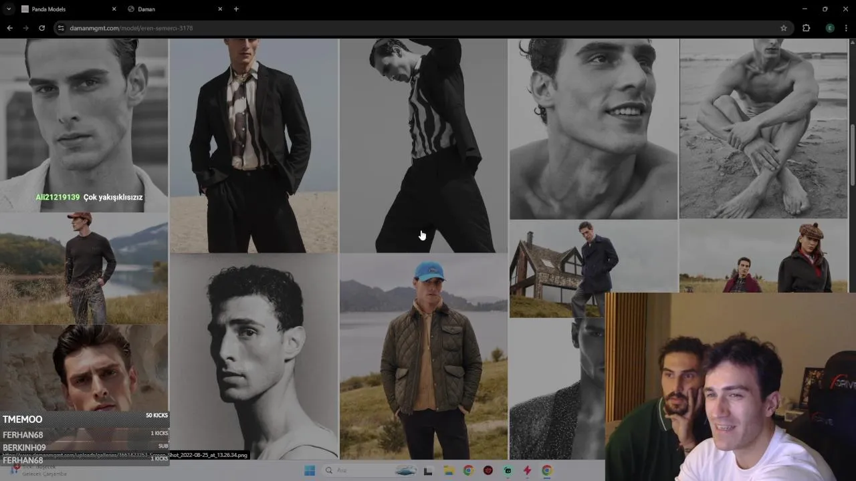Viewport: 856px width, 481px height.
Task: Open the green taskbar app icon
Action: (x=508, y=470)
